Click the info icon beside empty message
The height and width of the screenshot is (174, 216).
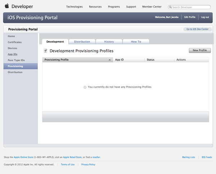pyautogui.click(x=85, y=87)
